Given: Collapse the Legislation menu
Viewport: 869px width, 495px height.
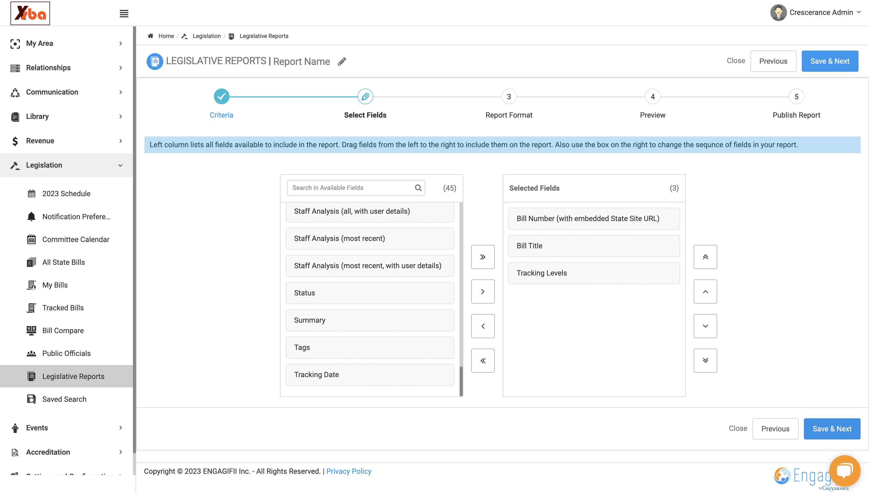Looking at the screenshot, I should tap(66, 165).
